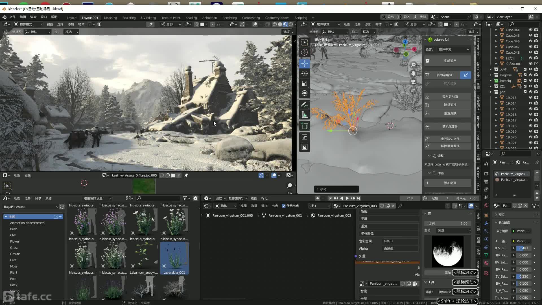Open the botaniq language dropdown

tap(454, 49)
